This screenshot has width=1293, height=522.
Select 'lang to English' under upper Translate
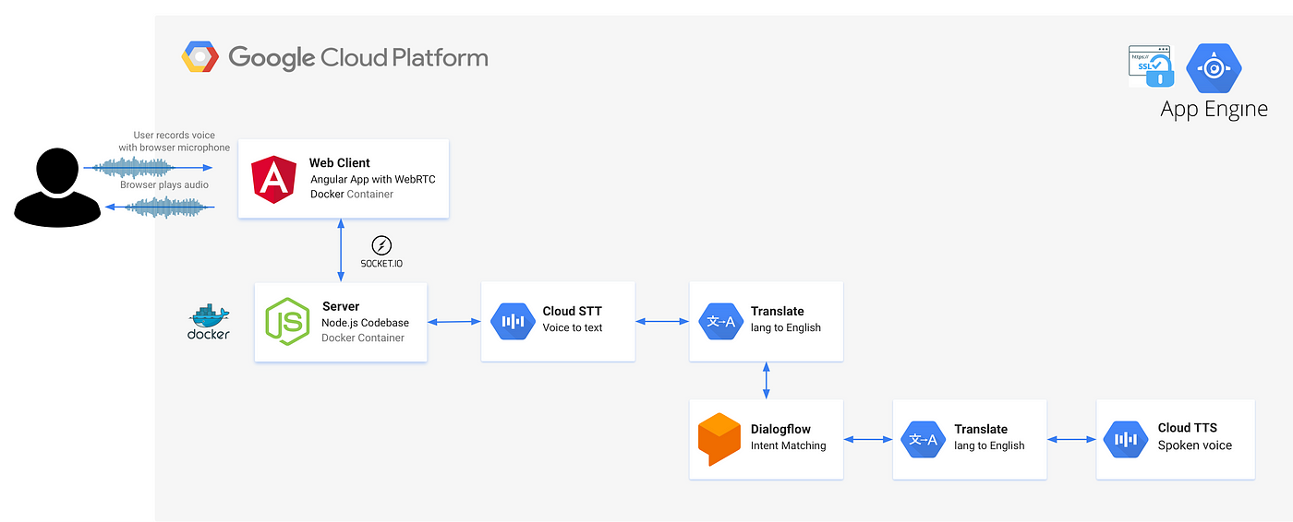point(786,327)
